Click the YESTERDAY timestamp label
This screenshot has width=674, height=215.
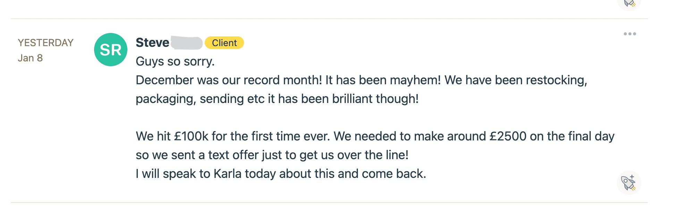tap(45, 43)
